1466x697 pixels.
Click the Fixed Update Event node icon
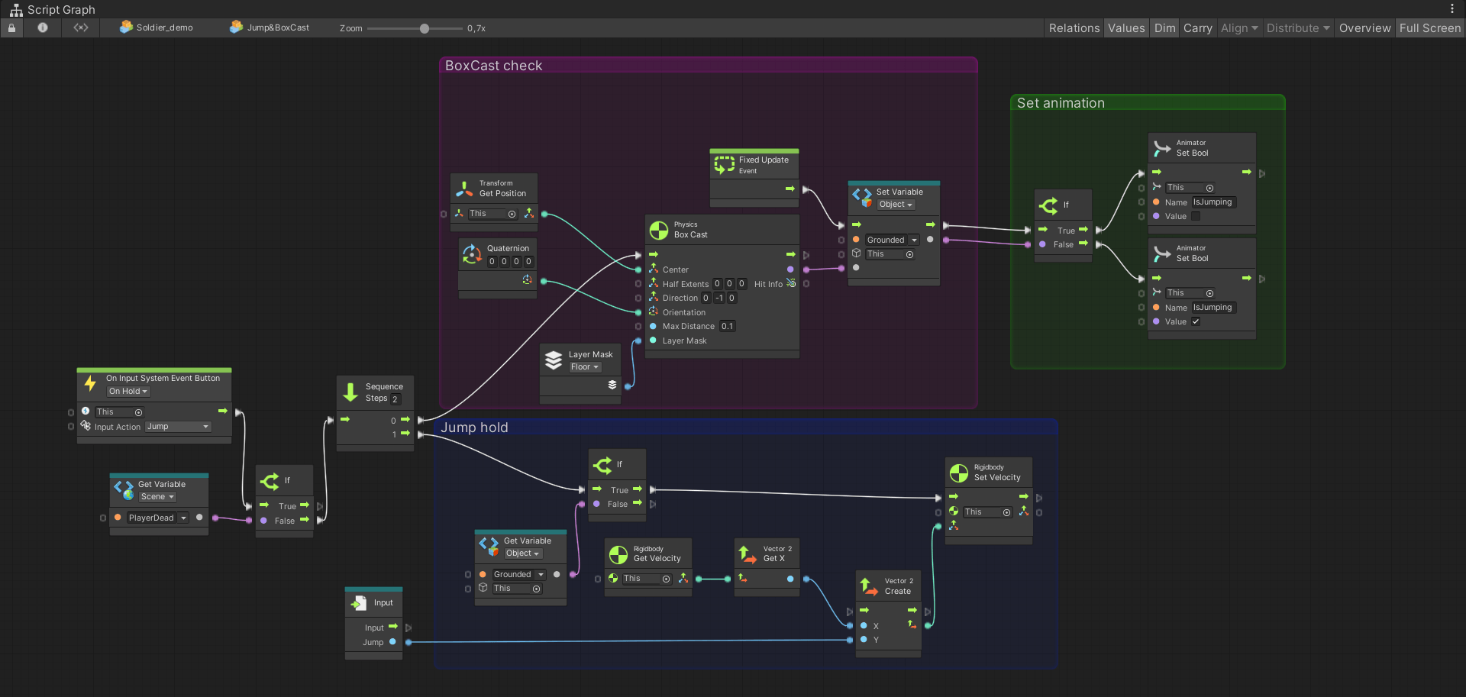[724, 163]
